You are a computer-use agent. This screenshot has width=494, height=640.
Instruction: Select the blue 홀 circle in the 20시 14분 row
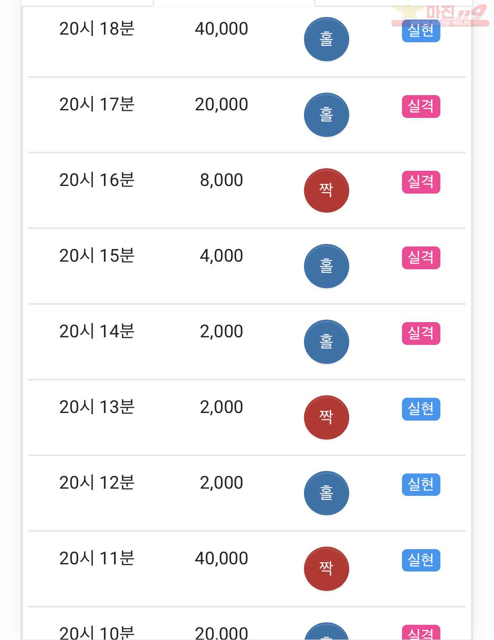coord(326,342)
